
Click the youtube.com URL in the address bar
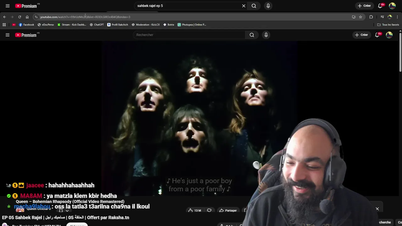(x=85, y=17)
